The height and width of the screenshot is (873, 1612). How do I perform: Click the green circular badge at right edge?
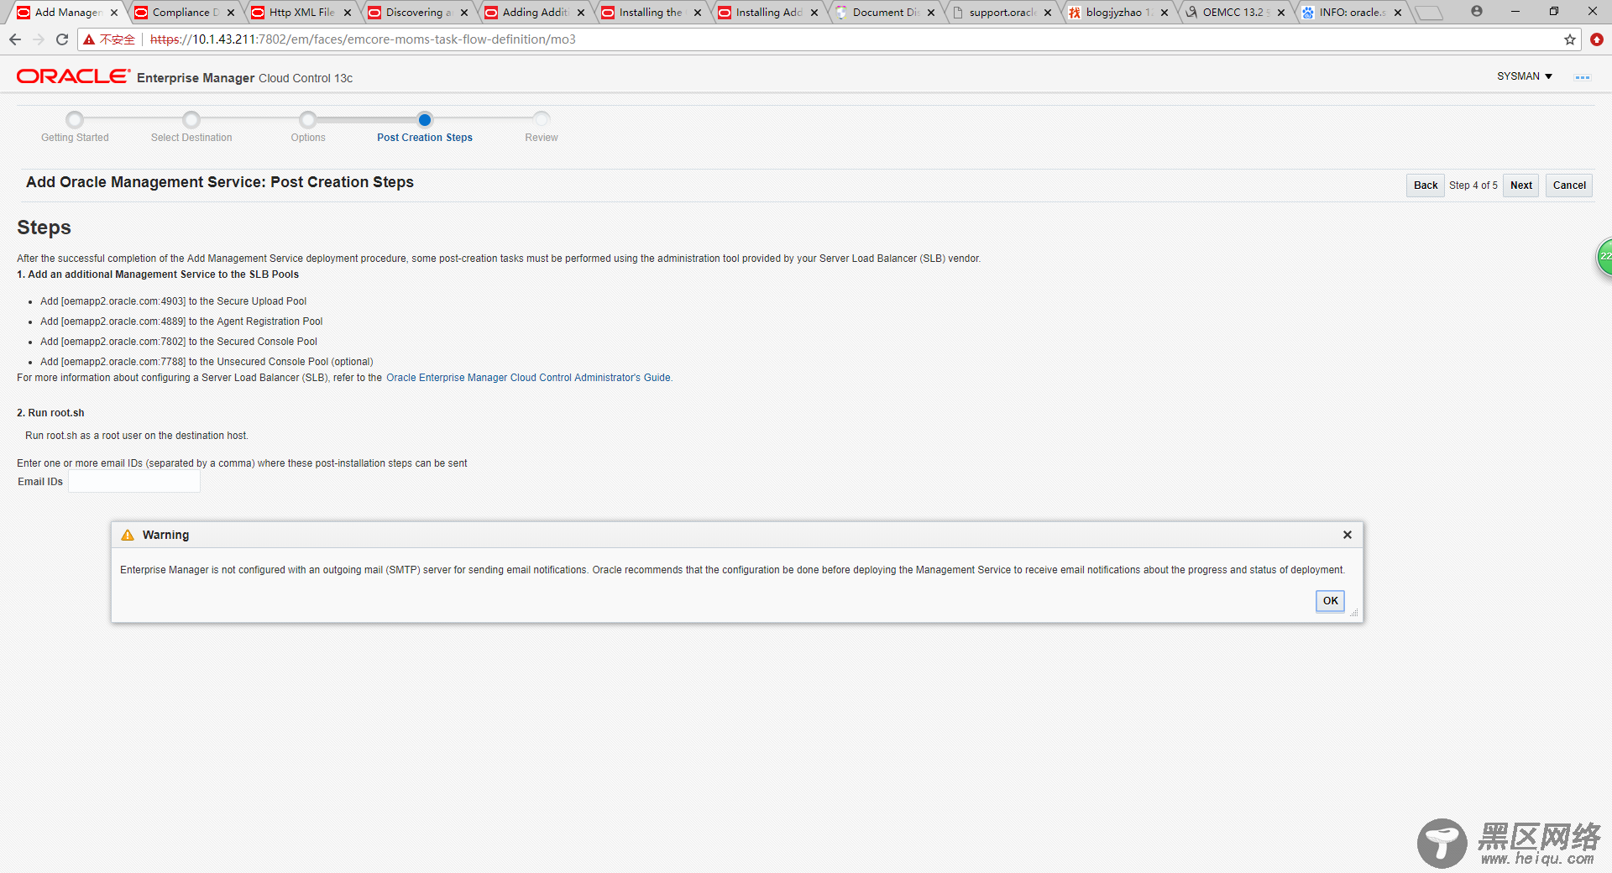click(1604, 257)
